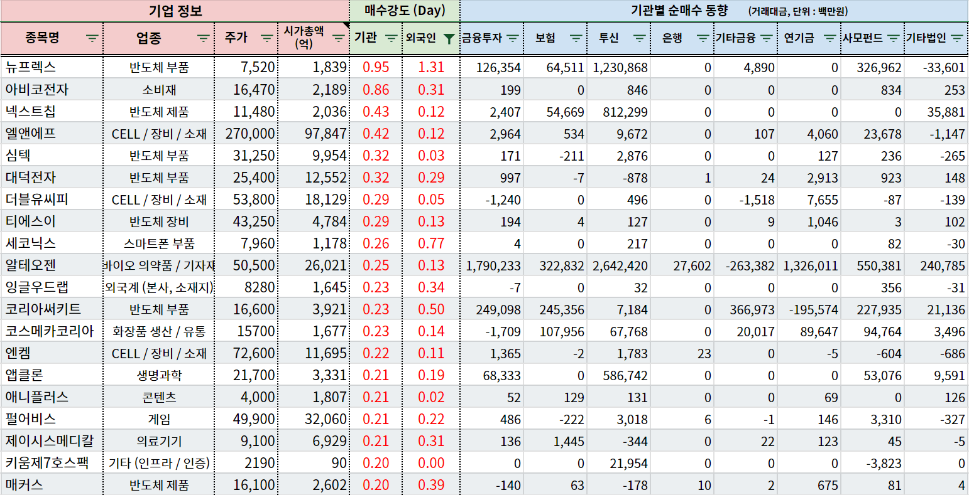This screenshot has width=969, height=495.
Task: Open the 기타금융 column filter dropdown
Action: pyautogui.click(x=766, y=38)
